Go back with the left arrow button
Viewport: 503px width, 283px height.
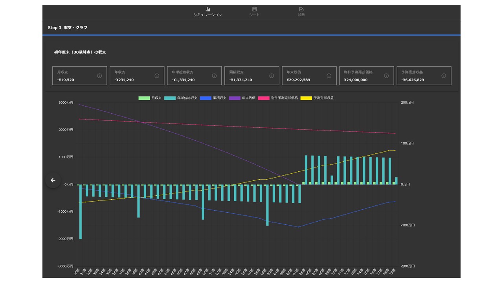(x=53, y=180)
